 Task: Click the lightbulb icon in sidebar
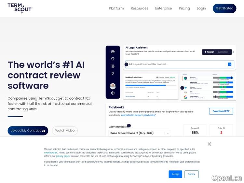(x=113, y=74)
